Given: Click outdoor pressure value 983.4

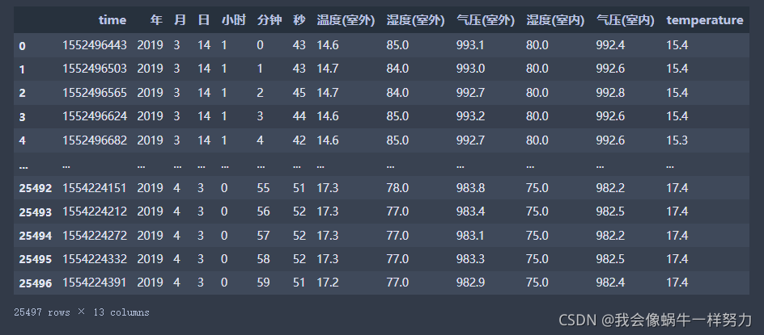Looking at the screenshot, I should 471,211.
